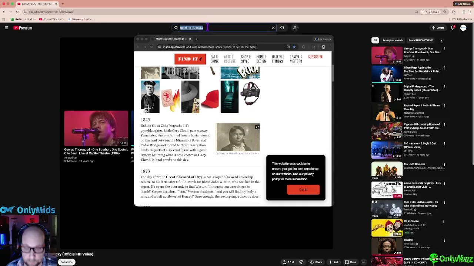
Task: Open options for George Thorogood video
Action: [444, 49]
